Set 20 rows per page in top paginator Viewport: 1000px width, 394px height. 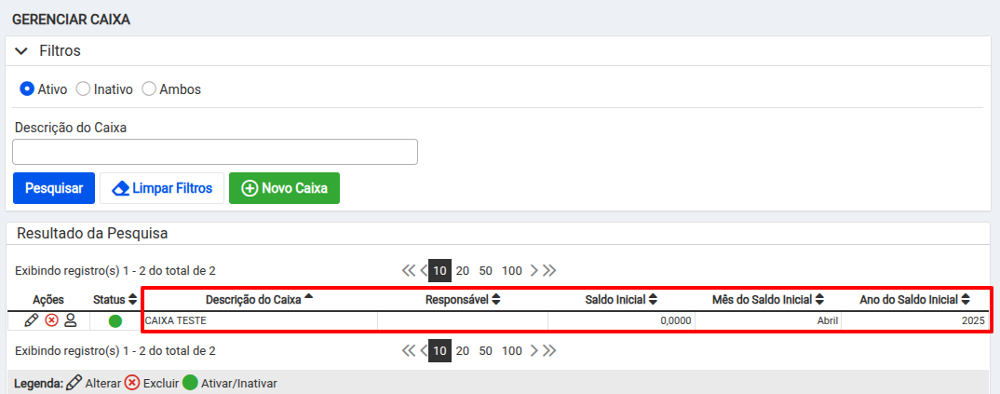463,270
